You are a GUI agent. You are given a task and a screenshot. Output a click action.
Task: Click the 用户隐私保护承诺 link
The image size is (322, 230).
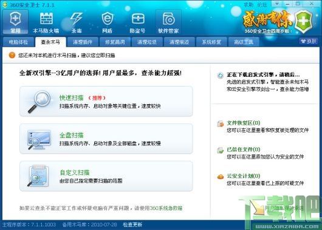point(284,208)
